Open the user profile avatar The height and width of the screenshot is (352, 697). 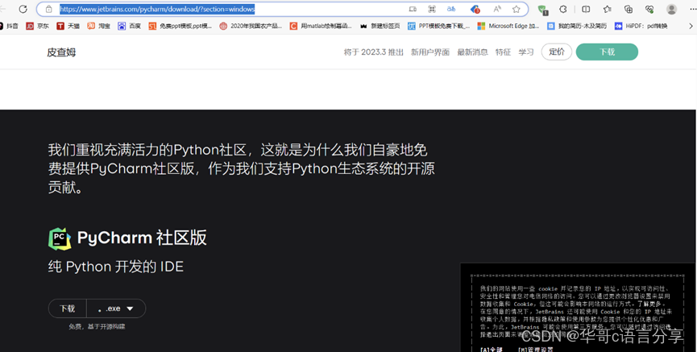tap(671, 9)
